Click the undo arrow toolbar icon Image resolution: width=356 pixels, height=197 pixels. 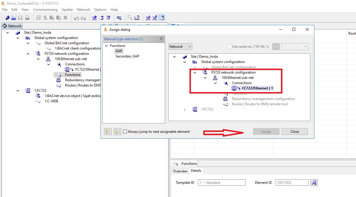tap(76, 18)
